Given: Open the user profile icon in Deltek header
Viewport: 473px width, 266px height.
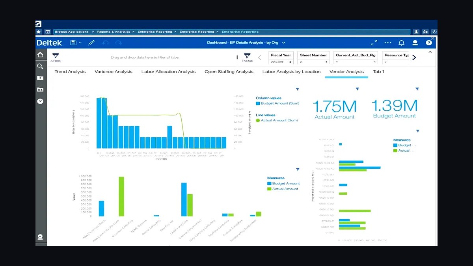Looking at the screenshot, I should coord(415,43).
